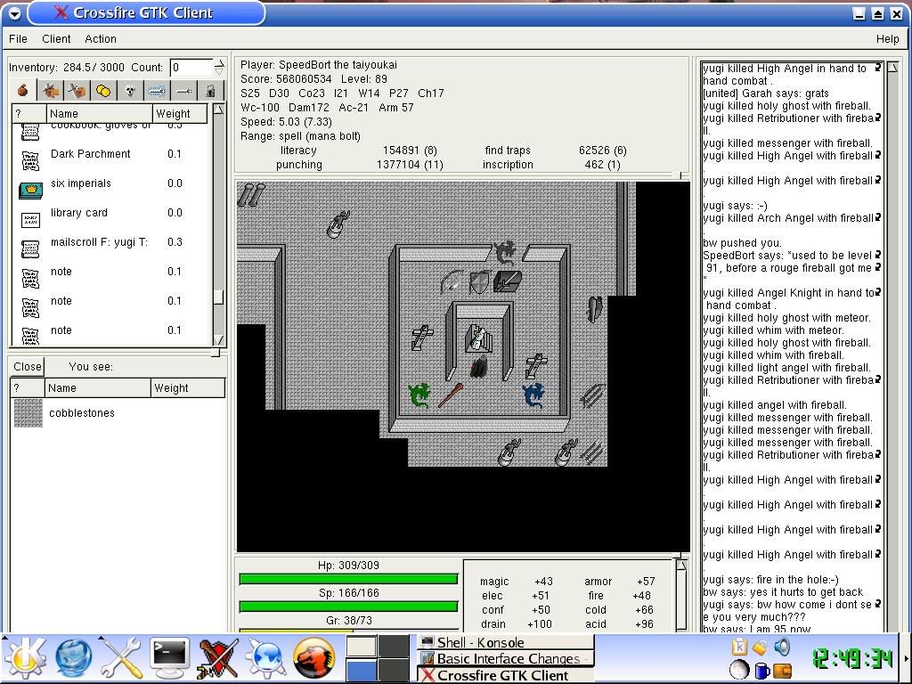Click the inventory scrollbar thumb
Viewport: 912px width, 684px height.
pyautogui.click(x=219, y=297)
